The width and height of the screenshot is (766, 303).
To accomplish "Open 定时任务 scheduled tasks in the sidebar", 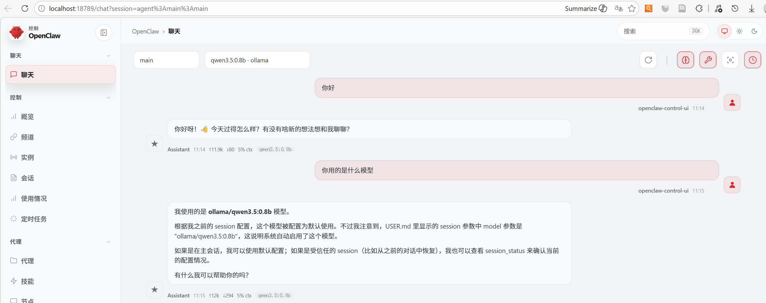I will click(61, 219).
